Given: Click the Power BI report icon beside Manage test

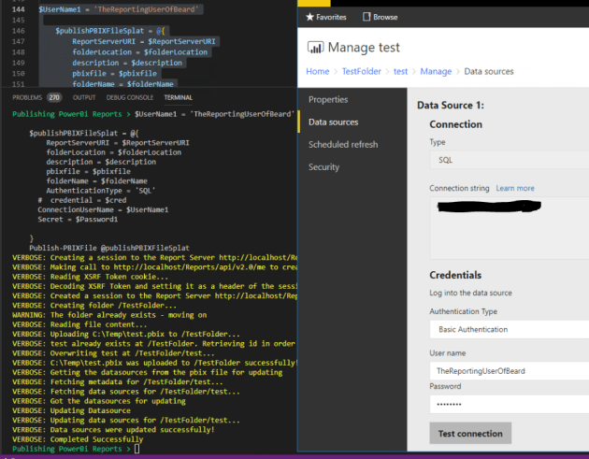Looking at the screenshot, I should coord(315,48).
